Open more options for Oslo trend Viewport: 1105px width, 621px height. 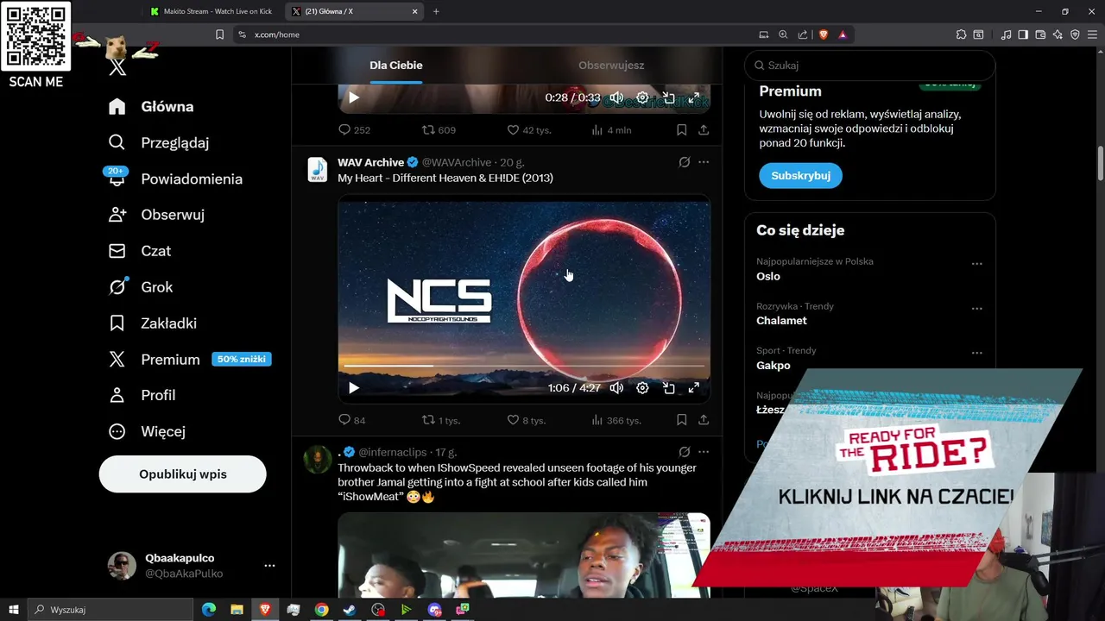977,264
